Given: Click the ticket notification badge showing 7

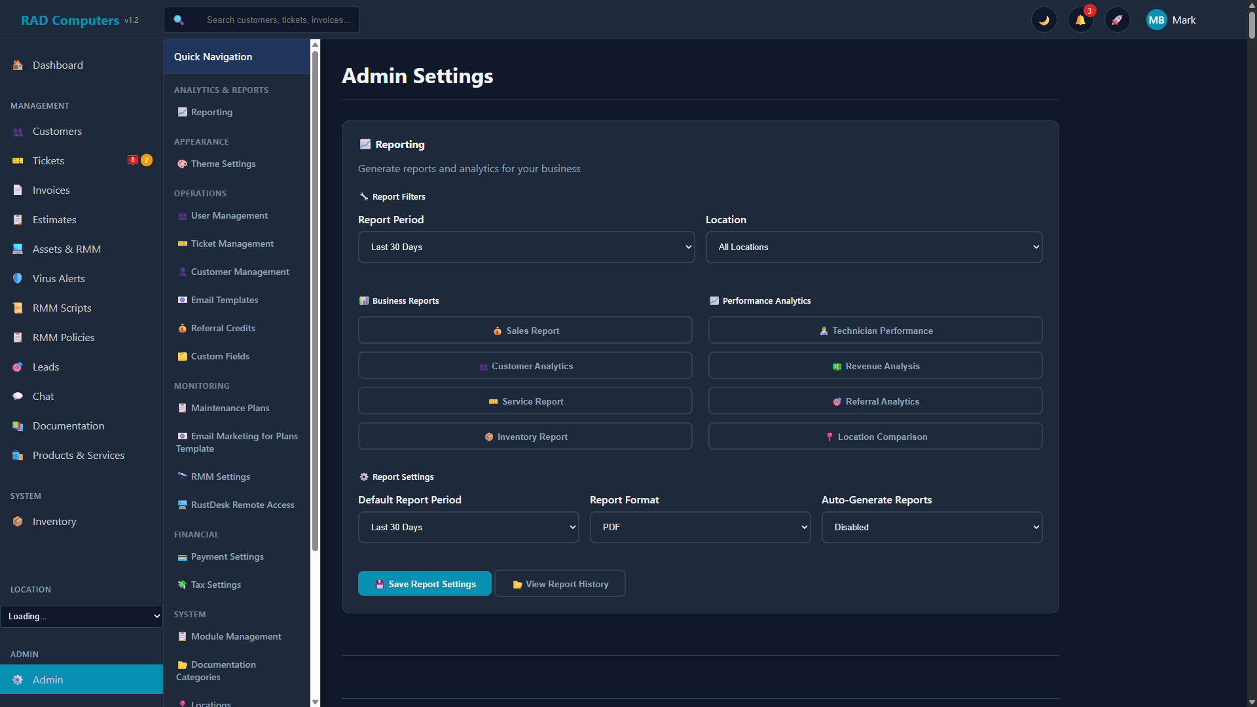Looking at the screenshot, I should 147,160.
